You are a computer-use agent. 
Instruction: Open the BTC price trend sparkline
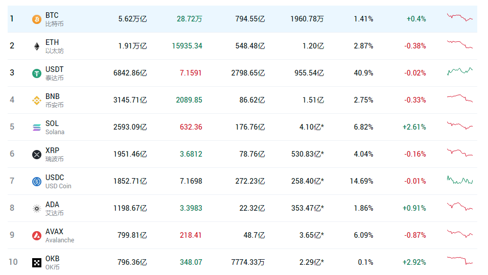point(460,17)
